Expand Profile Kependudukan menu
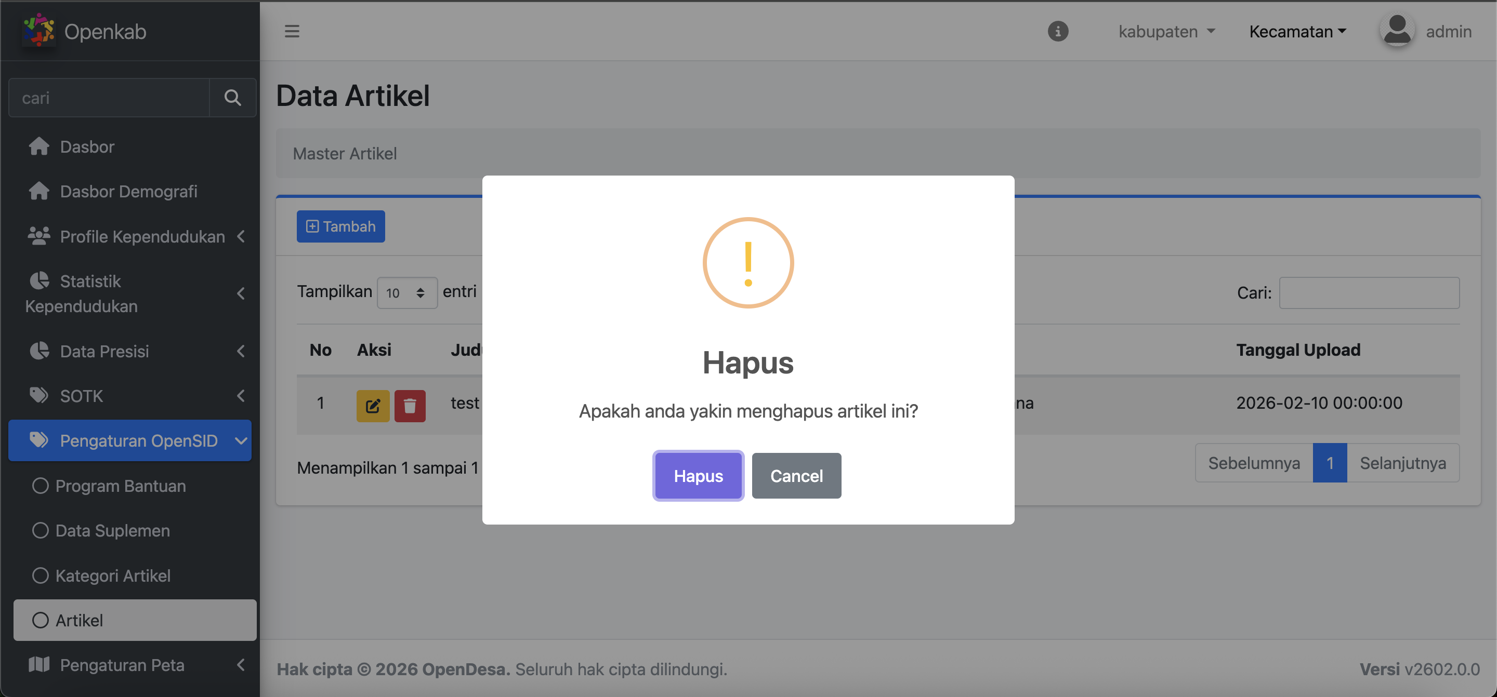 [142, 236]
